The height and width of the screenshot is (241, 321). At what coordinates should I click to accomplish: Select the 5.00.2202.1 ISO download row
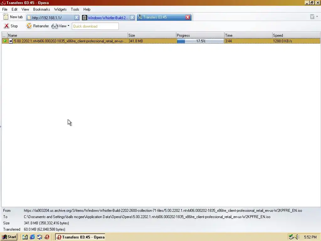pos(161,41)
